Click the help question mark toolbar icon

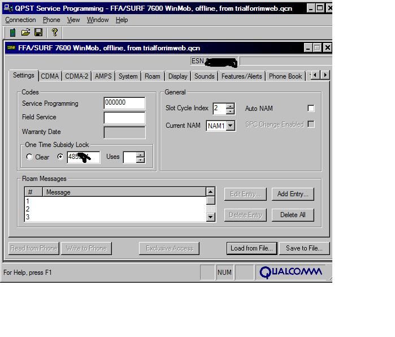point(55,32)
